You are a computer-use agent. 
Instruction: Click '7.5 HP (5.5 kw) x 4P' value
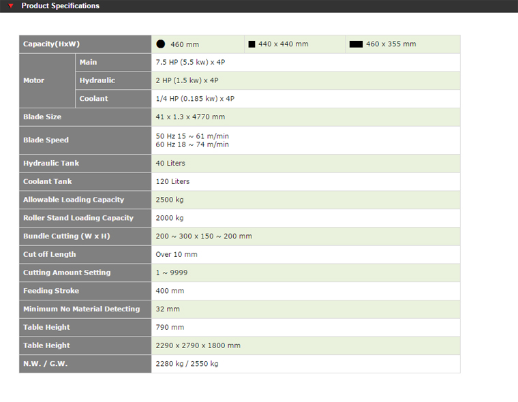click(190, 62)
